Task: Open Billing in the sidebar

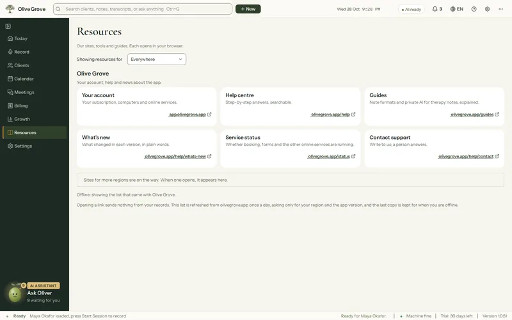Action: [x=35, y=106]
